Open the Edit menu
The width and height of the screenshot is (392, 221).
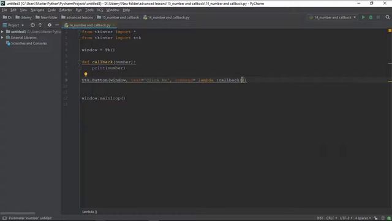13,10
